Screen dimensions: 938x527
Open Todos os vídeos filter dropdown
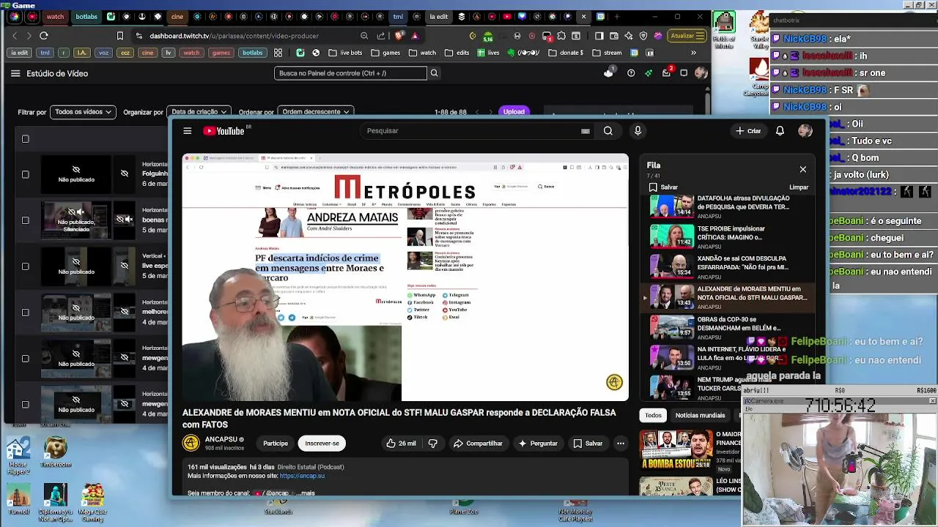83,112
